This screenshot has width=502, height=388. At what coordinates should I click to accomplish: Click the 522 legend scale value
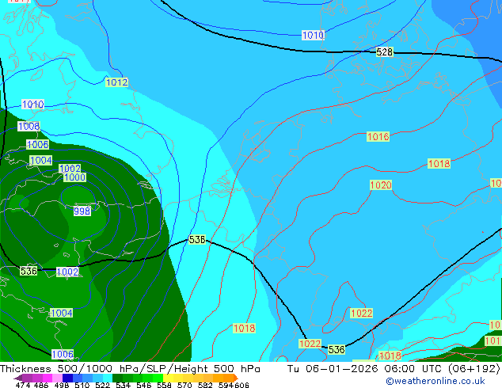(102, 385)
